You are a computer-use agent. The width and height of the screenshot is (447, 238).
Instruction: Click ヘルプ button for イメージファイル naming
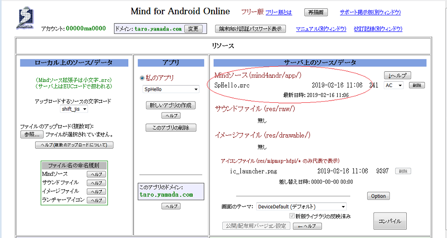click(x=96, y=192)
